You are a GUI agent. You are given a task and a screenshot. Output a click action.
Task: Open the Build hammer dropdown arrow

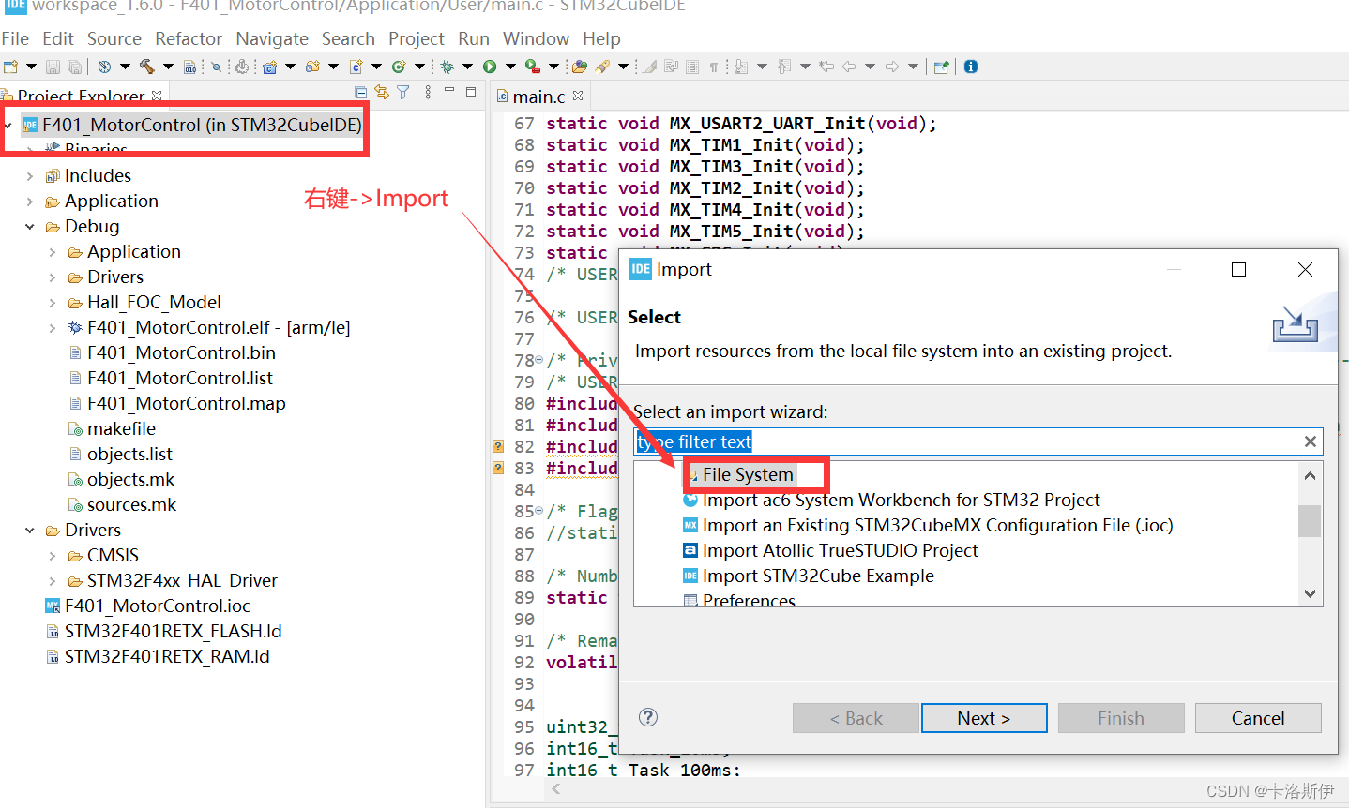[168, 67]
